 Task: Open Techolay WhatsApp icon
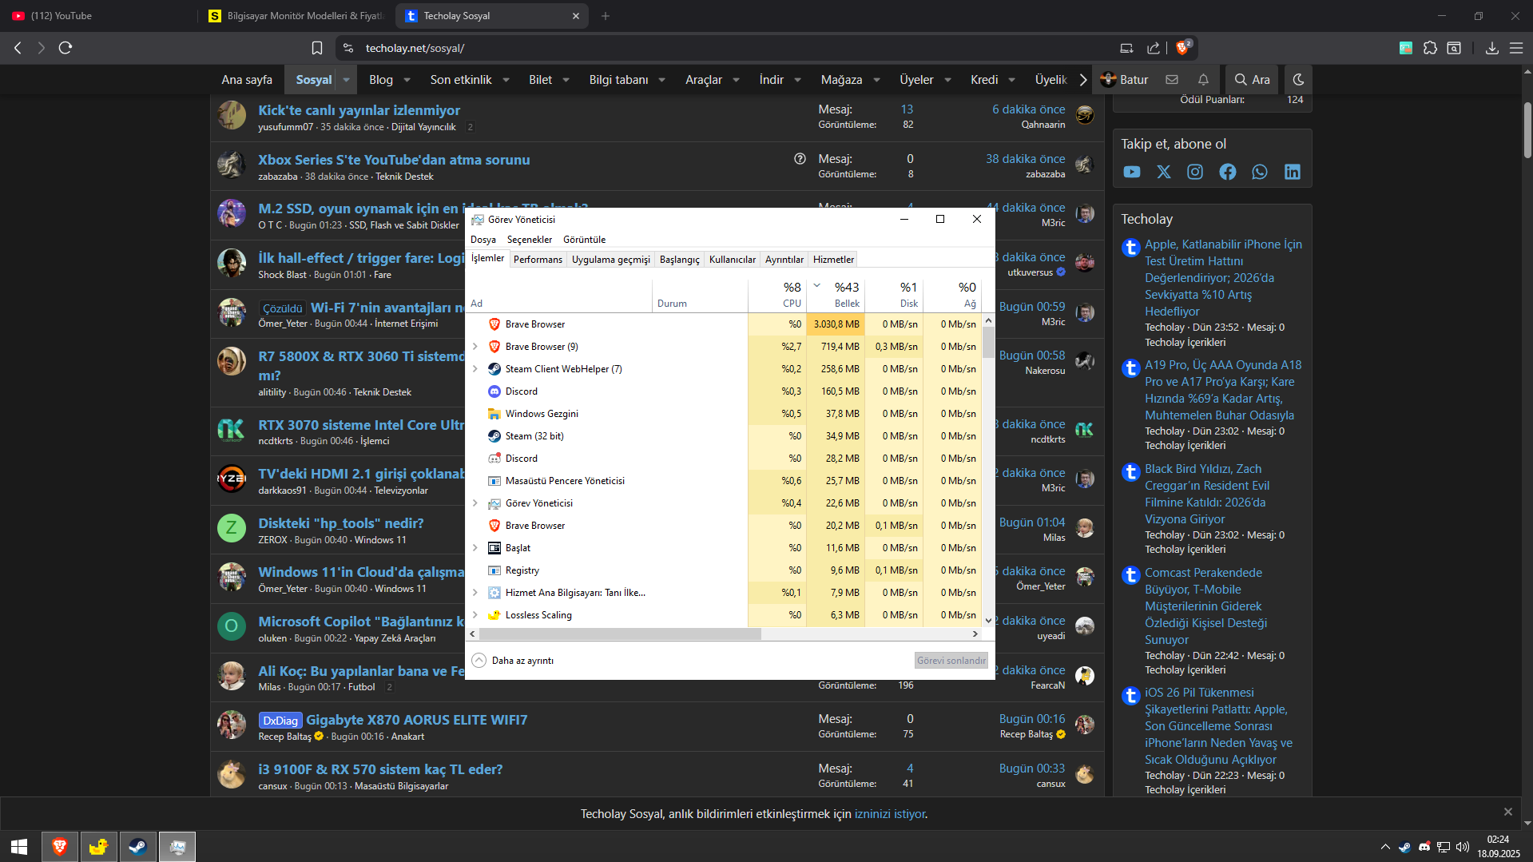tap(1260, 172)
